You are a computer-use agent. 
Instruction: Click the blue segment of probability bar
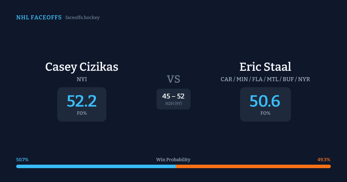tap(96, 166)
